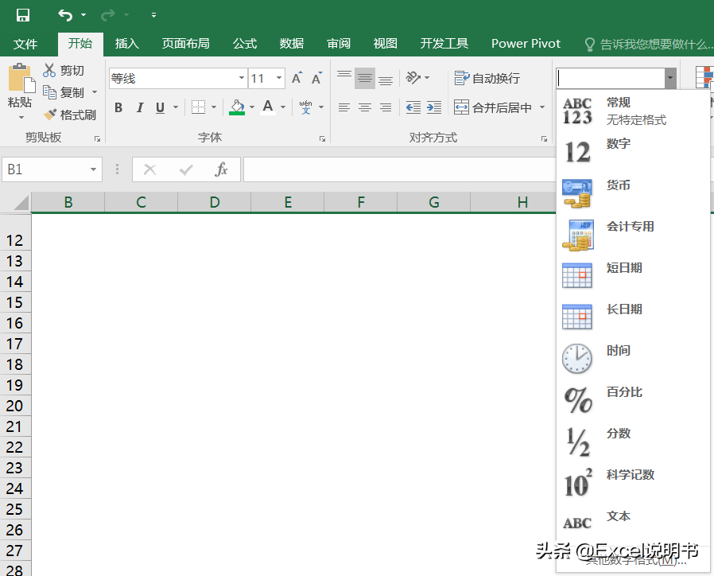Switch to the 公式 tab
This screenshot has height=576, width=714.
(x=245, y=44)
